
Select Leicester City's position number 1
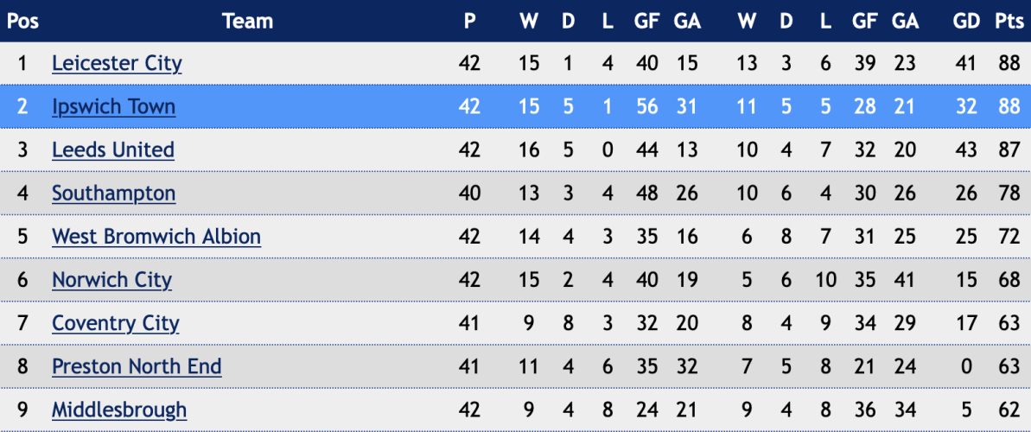(x=23, y=64)
